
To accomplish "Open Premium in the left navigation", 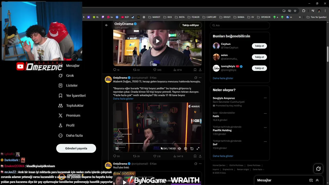I will [x=69, y=116].
